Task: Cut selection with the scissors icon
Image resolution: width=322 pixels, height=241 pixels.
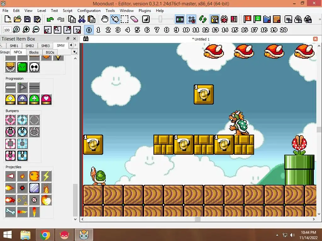Action: (x=82, y=19)
